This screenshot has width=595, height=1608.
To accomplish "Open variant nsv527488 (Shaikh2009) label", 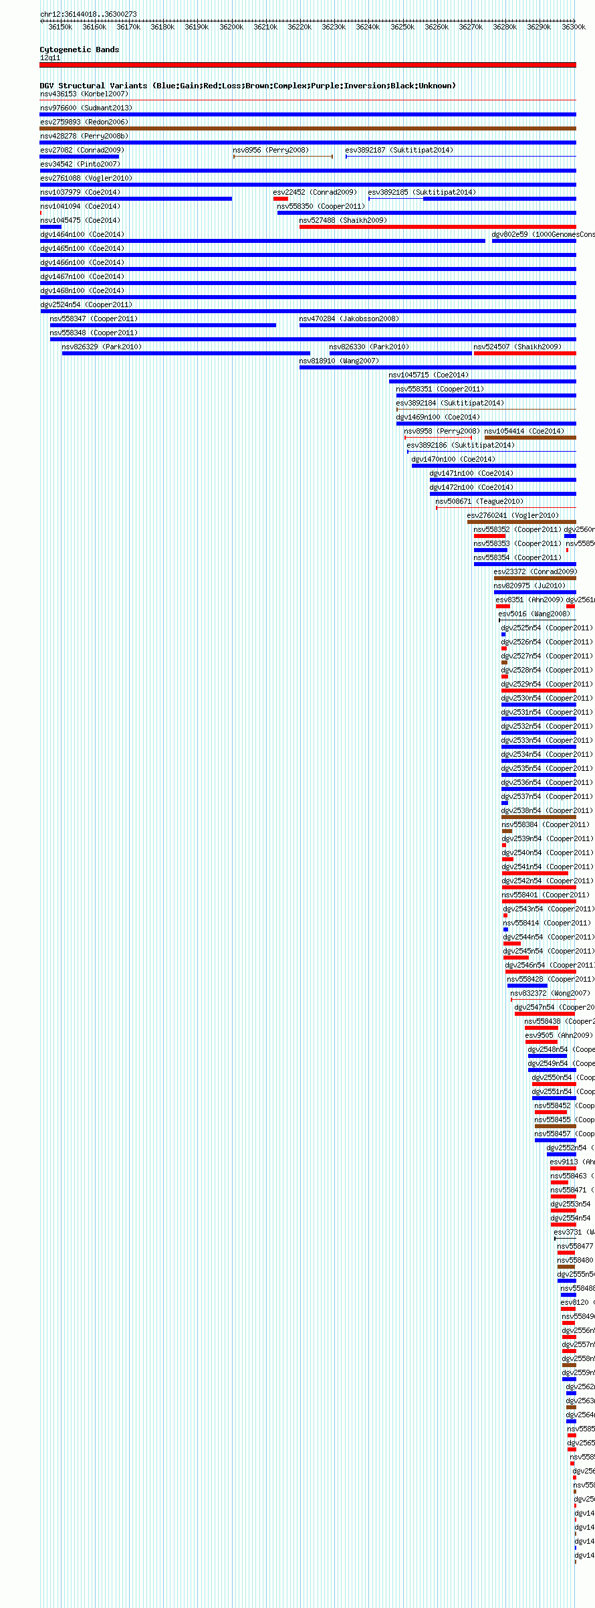I will pos(343,220).
